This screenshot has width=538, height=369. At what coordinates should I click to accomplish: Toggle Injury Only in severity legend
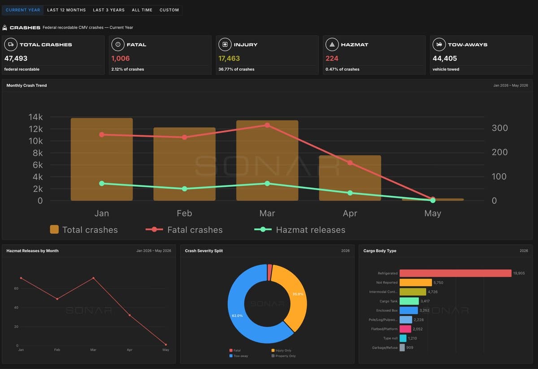click(281, 351)
